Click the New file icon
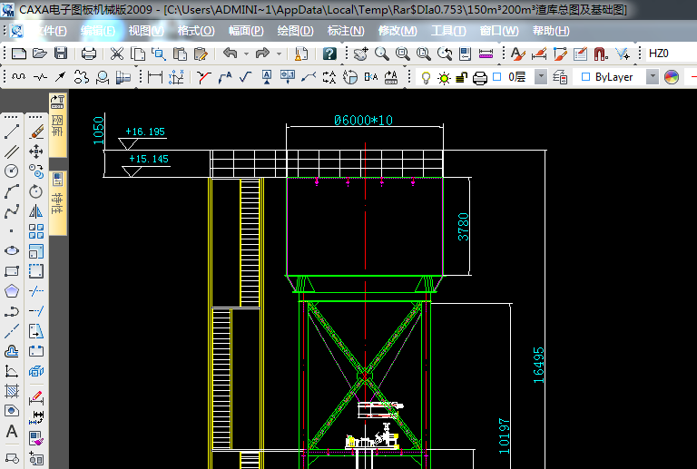The width and height of the screenshot is (697, 469). coord(18,54)
